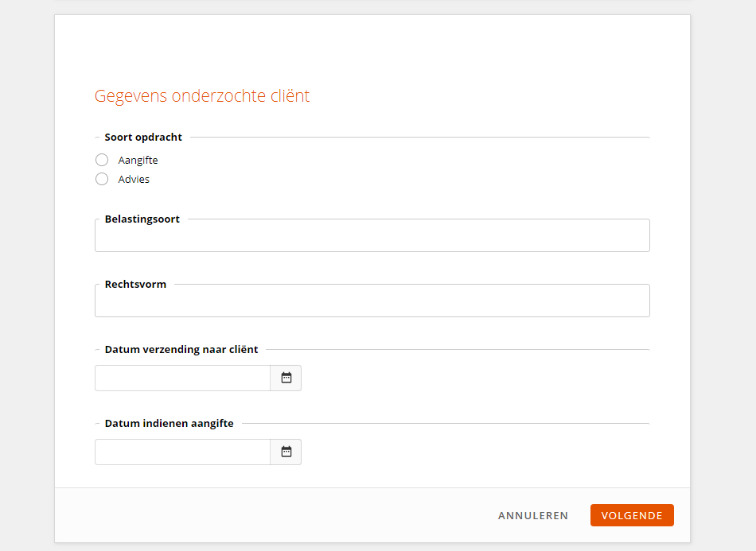Focus the Datum verzending naar cliënt date field
This screenshot has width=756, height=551.
[x=183, y=378]
